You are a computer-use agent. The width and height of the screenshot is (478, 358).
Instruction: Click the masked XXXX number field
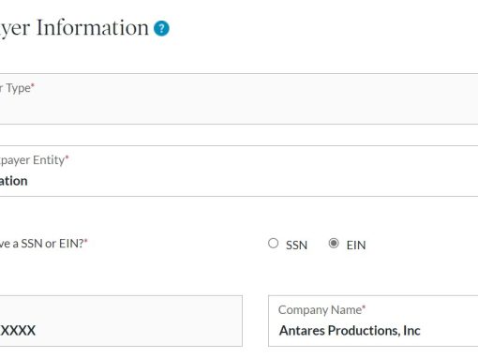(x=121, y=321)
